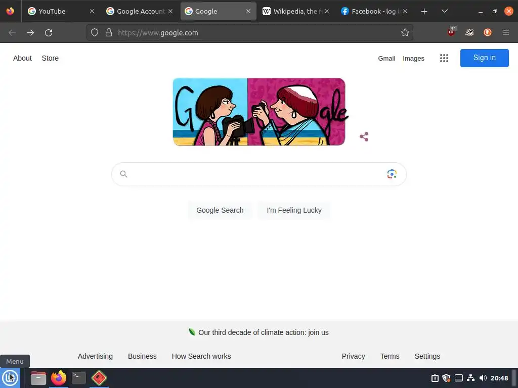Click the Google Search button

click(220, 210)
